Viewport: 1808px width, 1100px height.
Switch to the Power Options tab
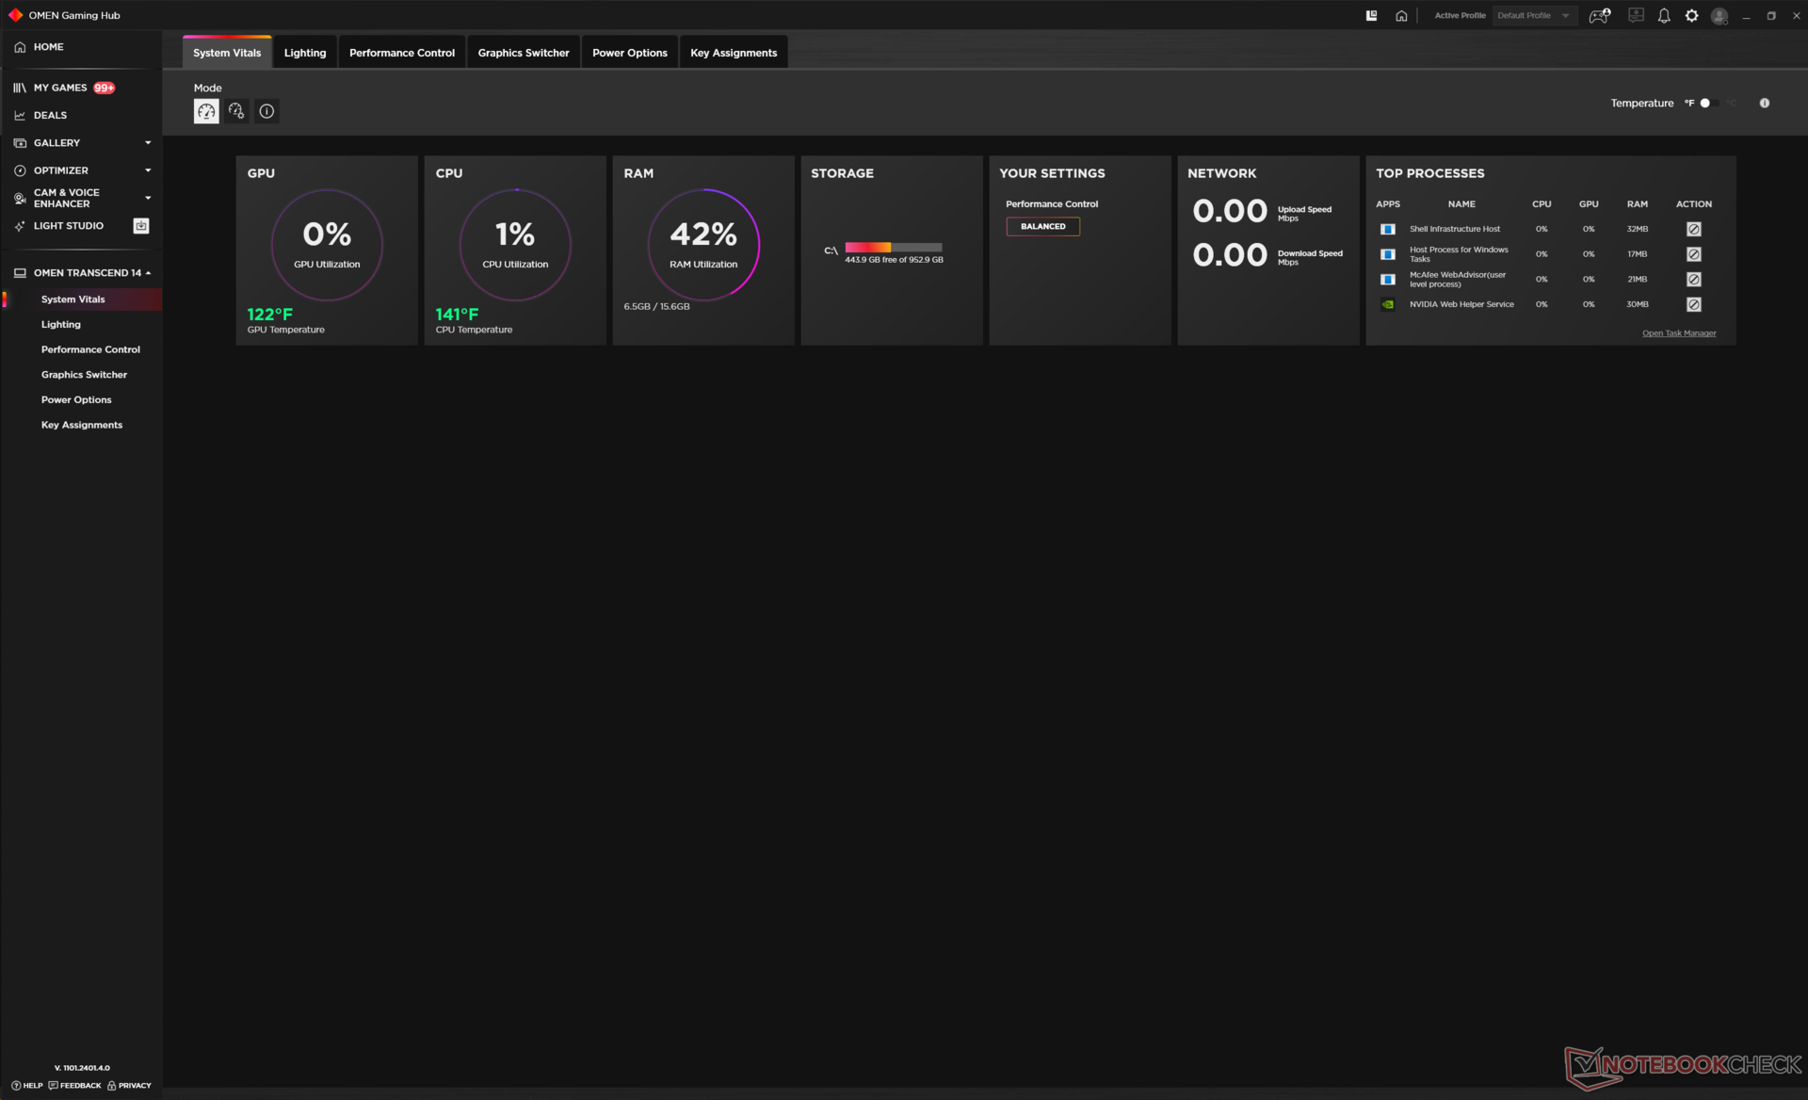[x=629, y=53]
